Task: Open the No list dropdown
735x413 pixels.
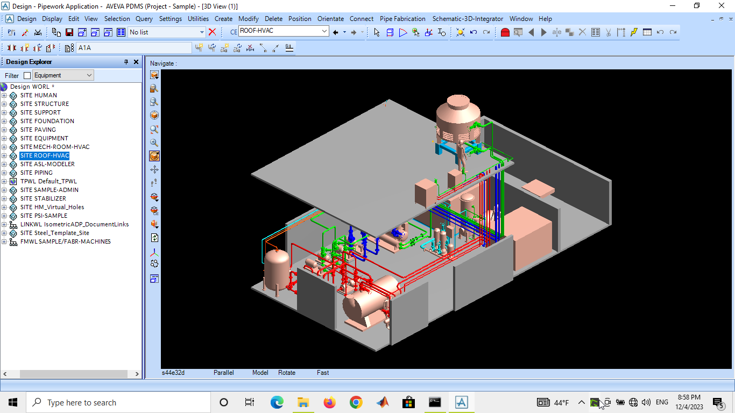Action: pos(202,32)
